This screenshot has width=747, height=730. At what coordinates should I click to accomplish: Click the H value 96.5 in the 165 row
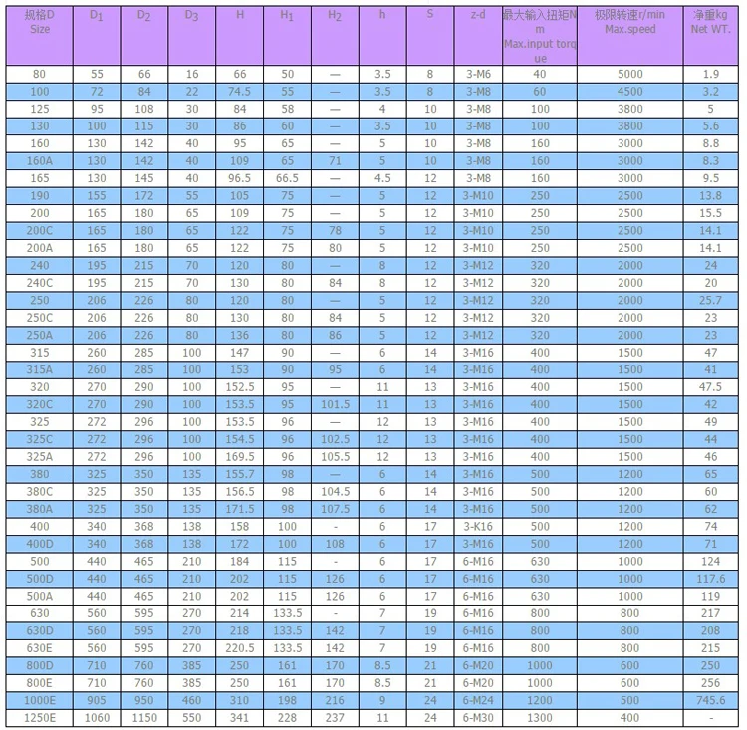[240, 178]
